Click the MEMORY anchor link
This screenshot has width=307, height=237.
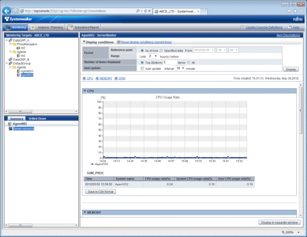point(106,78)
